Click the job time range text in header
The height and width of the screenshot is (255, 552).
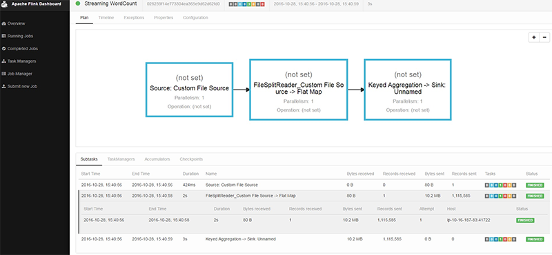pos(316,4)
